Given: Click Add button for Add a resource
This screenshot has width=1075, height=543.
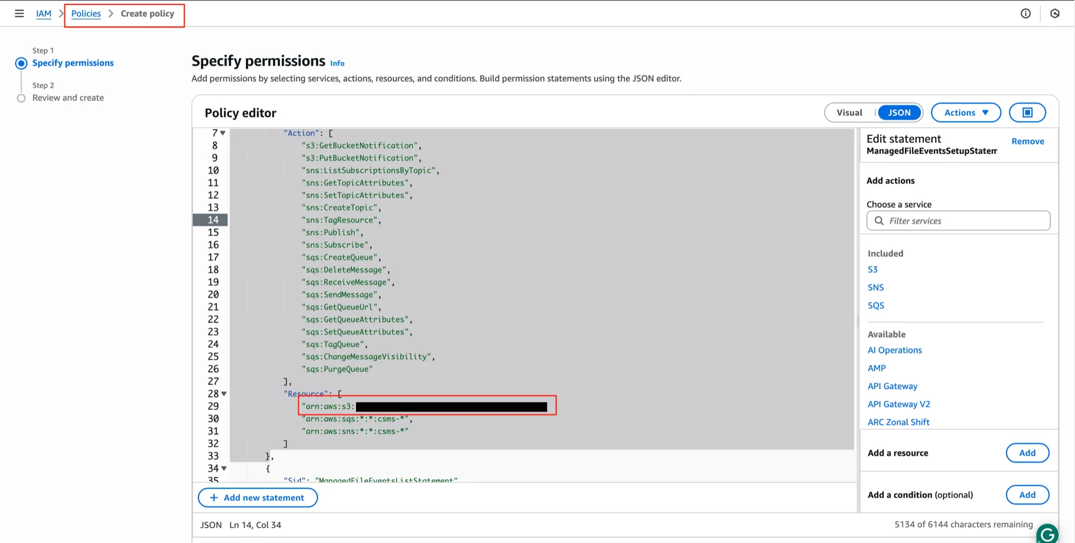Looking at the screenshot, I should [1027, 453].
